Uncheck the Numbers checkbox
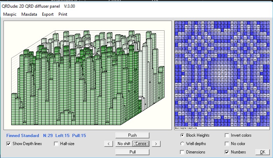The height and width of the screenshot is (158, 273). pyautogui.click(x=227, y=152)
